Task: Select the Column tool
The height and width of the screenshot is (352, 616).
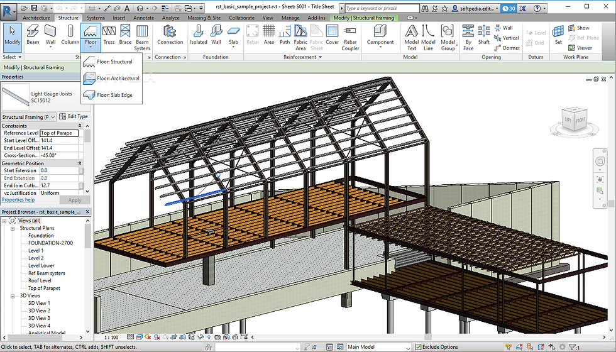Action: [x=70, y=35]
